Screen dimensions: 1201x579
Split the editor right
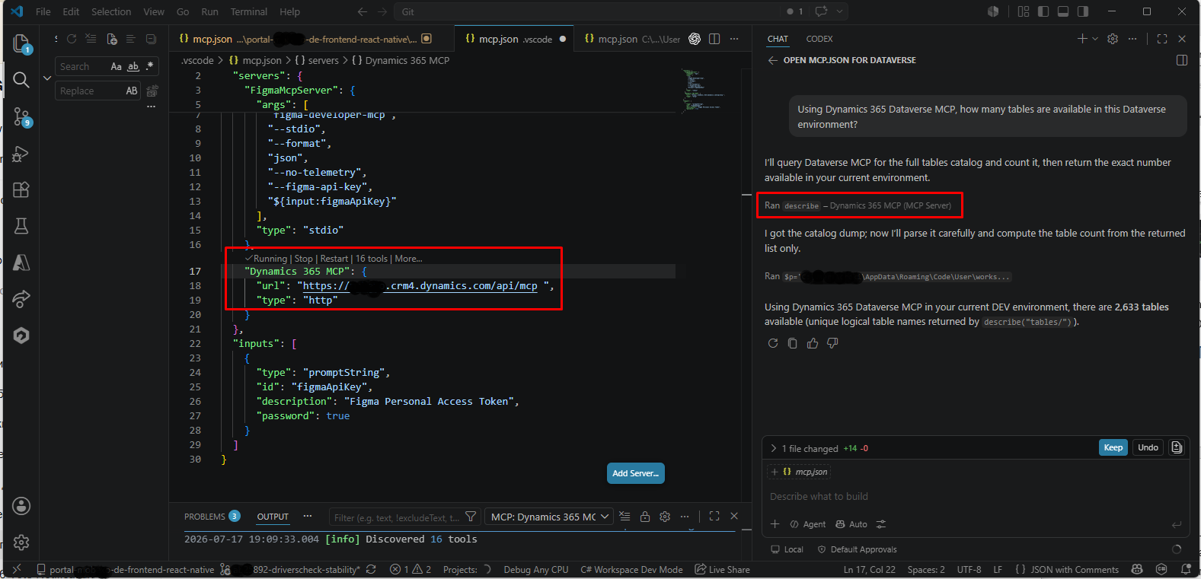tap(714, 39)
